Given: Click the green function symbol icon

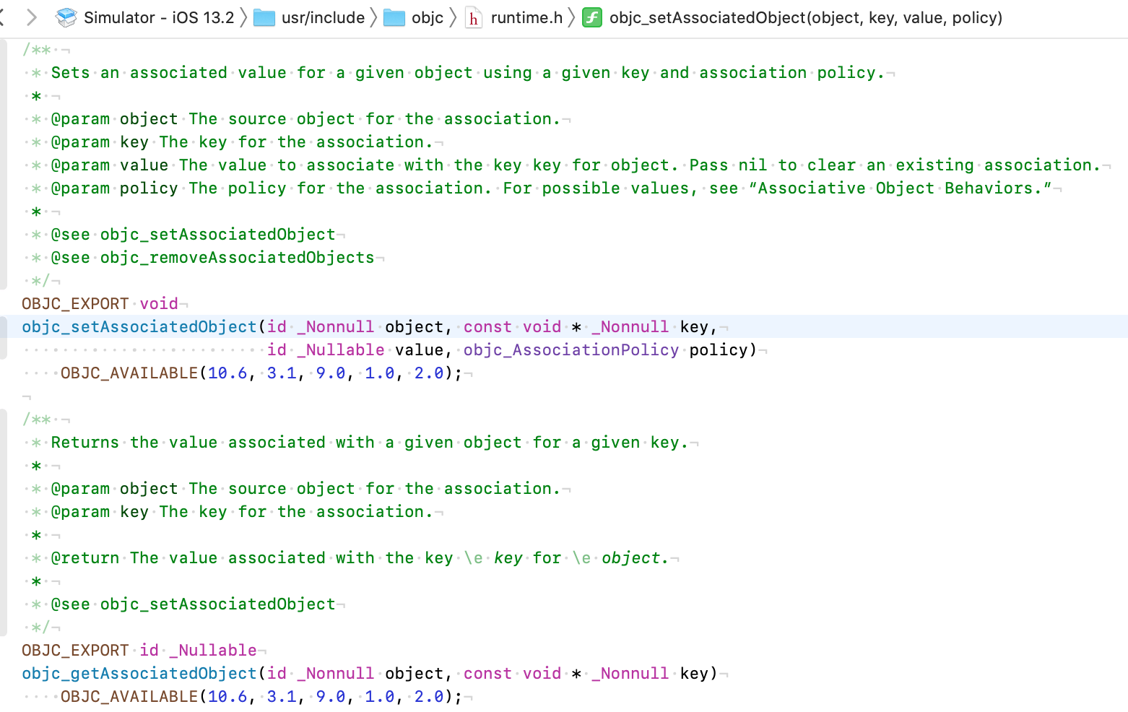Looking at the screenshot, I should (x=592, y=17).
